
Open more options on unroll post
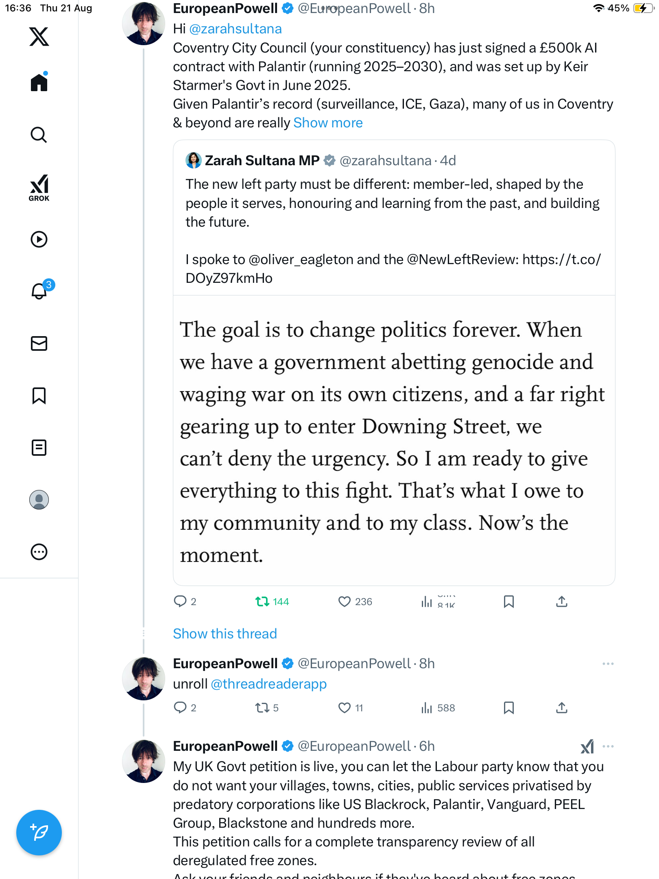point(608,664)
